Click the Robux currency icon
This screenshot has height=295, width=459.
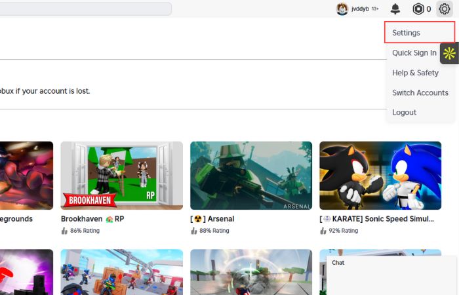[x=418, y=9]
